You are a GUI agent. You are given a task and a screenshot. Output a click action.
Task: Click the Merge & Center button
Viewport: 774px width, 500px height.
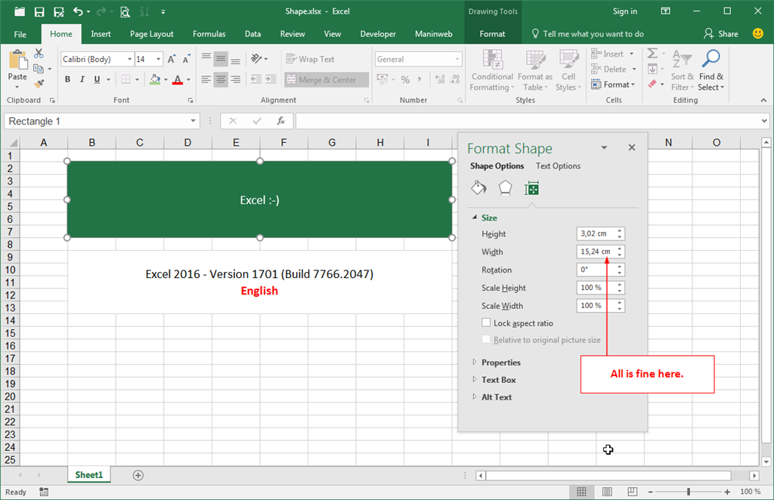click(327, 79)
